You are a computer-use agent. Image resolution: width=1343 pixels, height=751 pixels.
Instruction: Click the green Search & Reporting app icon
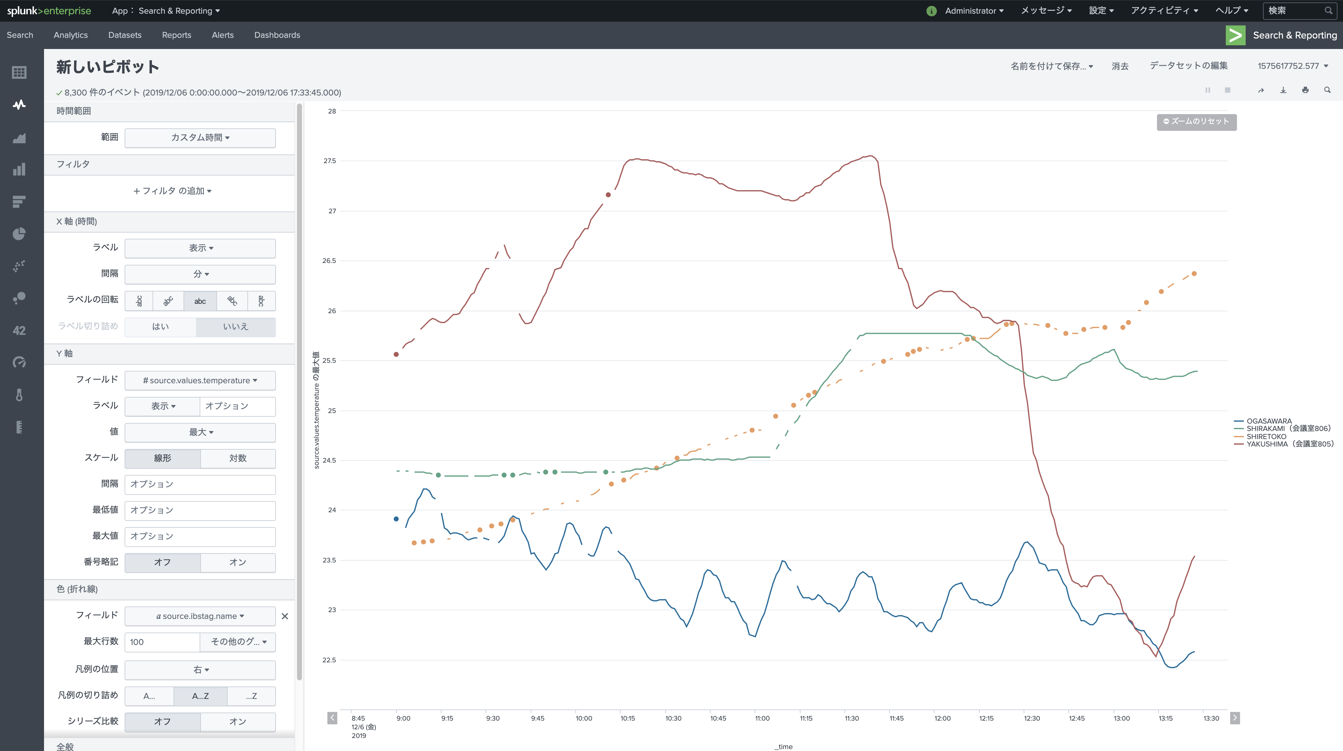point(1236,35)
